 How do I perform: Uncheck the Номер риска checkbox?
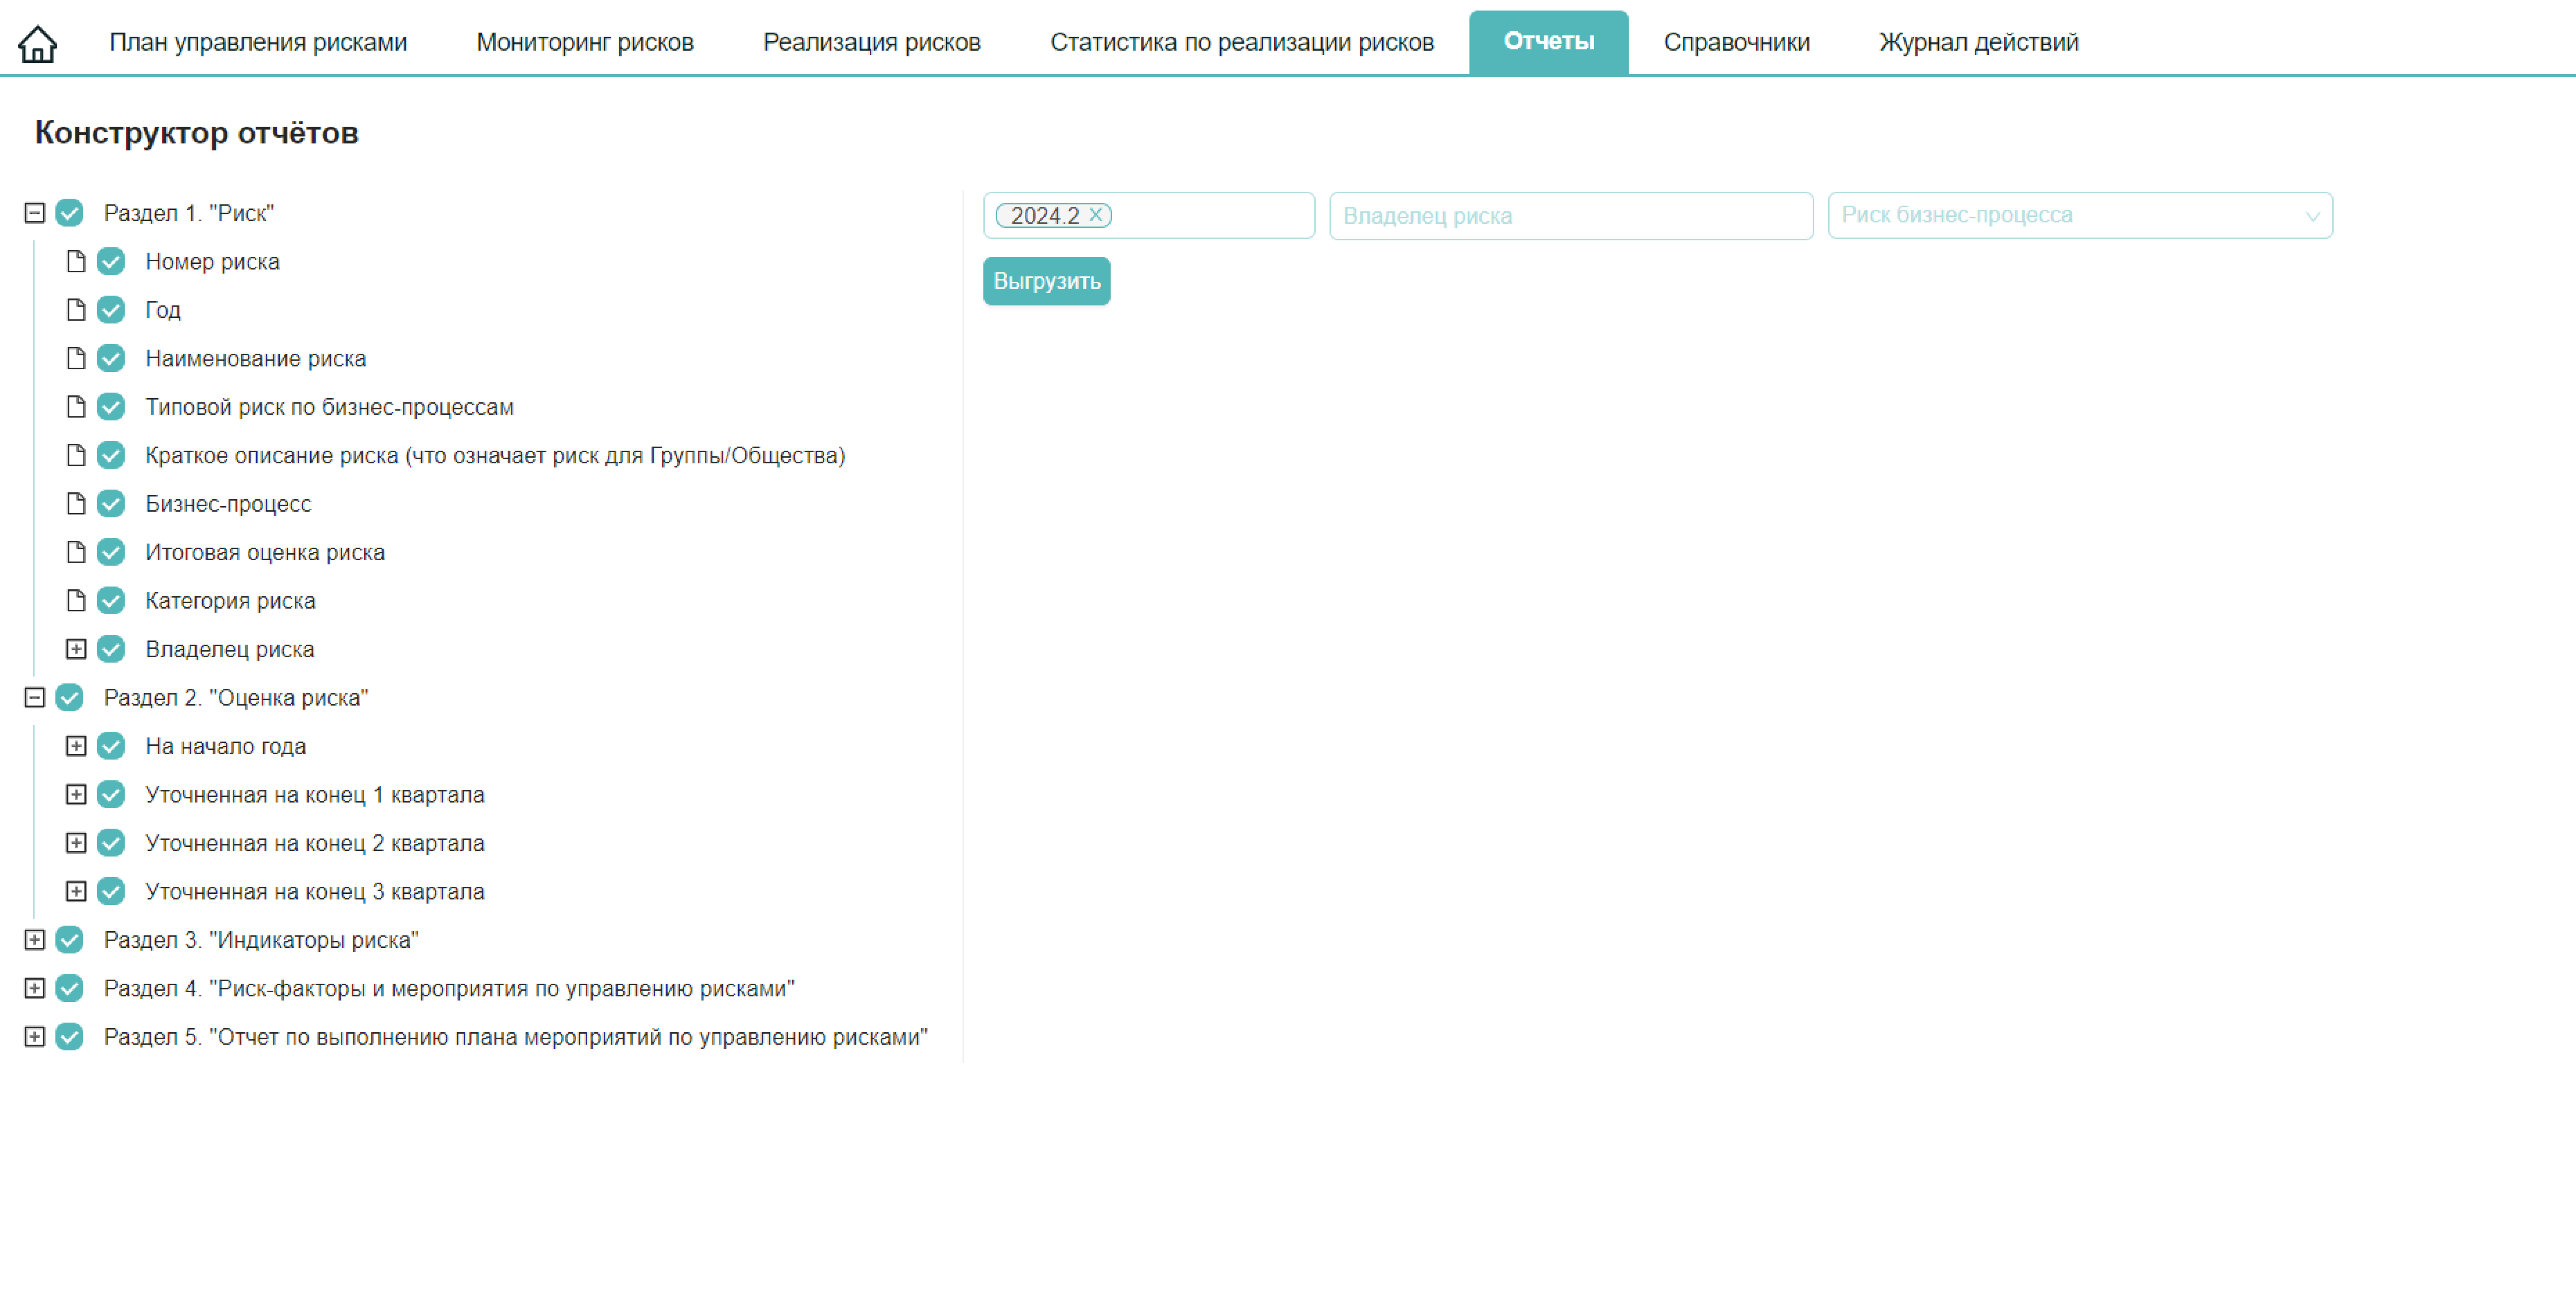tap(111, 262)
